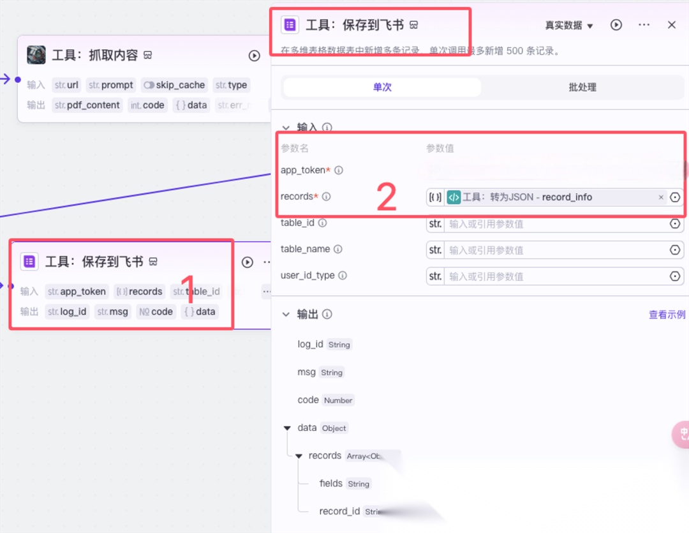Expand hidden inputs on 保存到飞书 node

(x=266, y=292)
